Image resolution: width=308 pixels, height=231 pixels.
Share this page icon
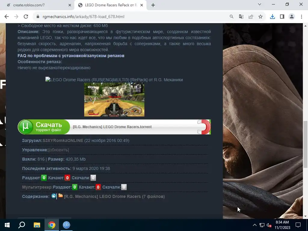tap(251, 17)
